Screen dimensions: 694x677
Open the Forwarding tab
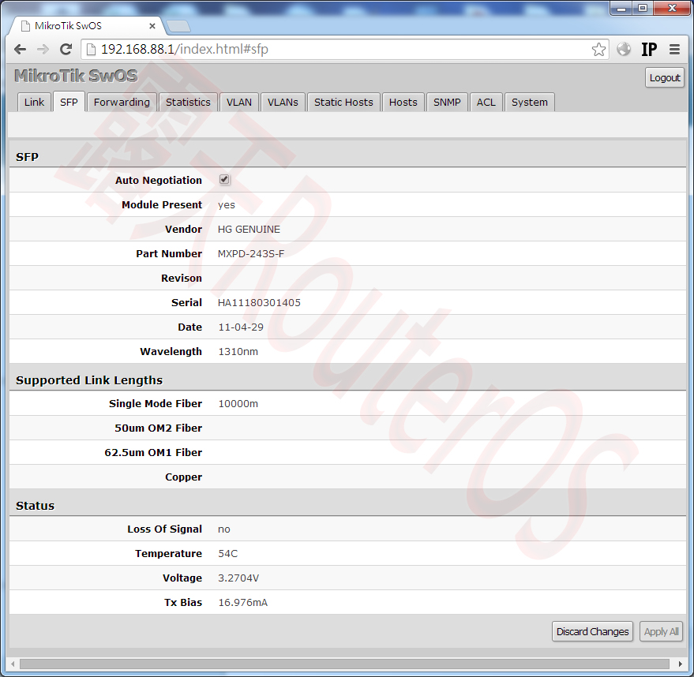tap(122, 102)
